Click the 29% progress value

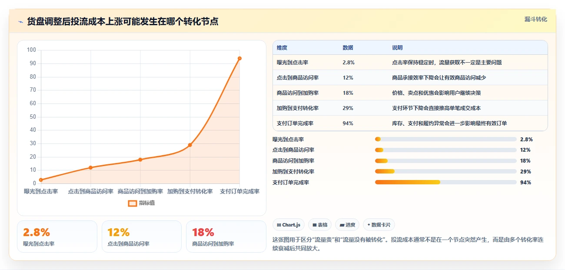[525, 172]
